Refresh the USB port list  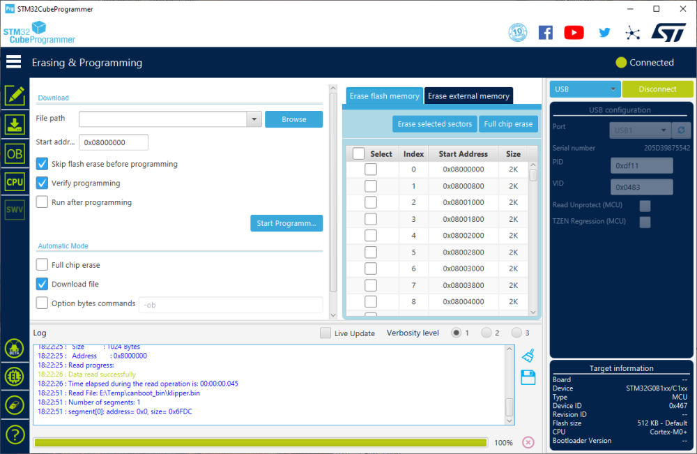pos(681,130)
